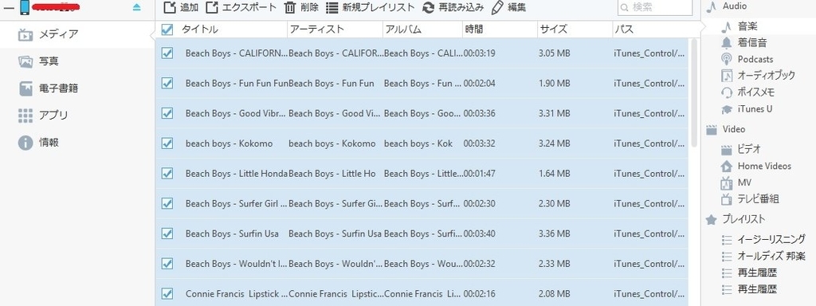This screenshot has width=816, height=306.
Task: Uncheck the Surfer Girl track checkbox
Action: 167,203
